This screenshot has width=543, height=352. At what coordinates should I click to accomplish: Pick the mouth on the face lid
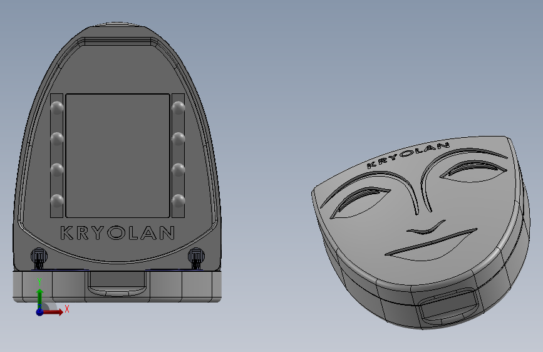coord(432,244)
